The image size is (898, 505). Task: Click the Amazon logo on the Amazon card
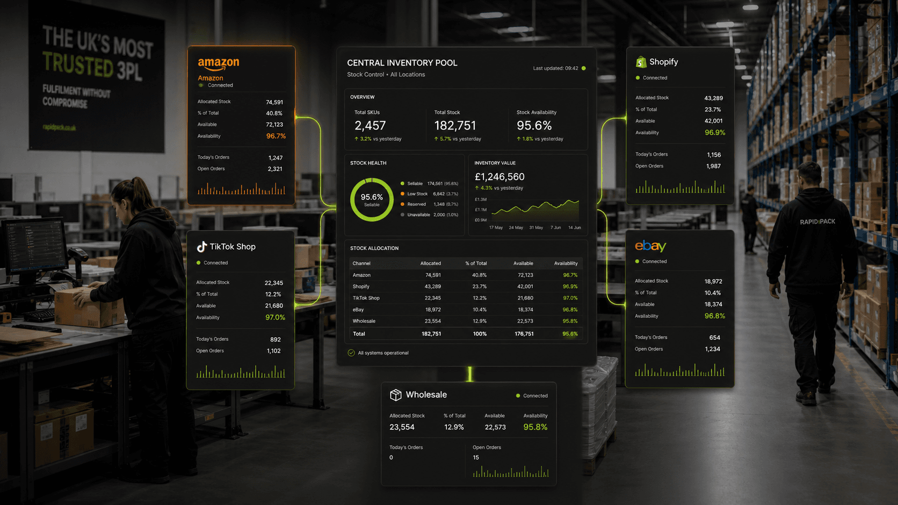pyautogui.click(x=219, y=64)
